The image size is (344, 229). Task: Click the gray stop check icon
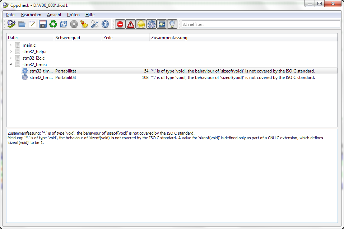(x=74, y=24)
